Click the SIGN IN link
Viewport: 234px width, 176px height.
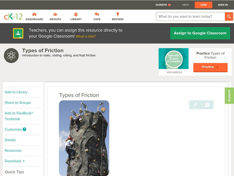point(223,5)
